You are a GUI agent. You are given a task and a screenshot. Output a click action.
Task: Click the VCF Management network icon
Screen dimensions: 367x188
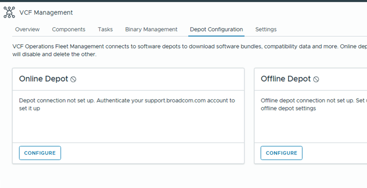pos(9,12)
